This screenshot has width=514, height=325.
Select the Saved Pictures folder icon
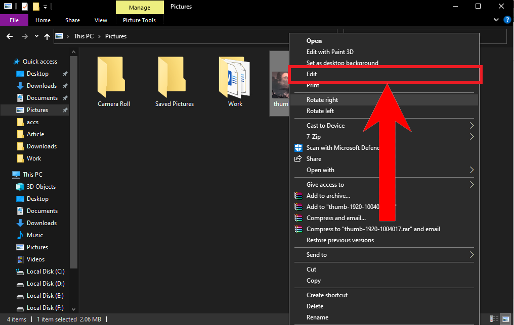172,77
